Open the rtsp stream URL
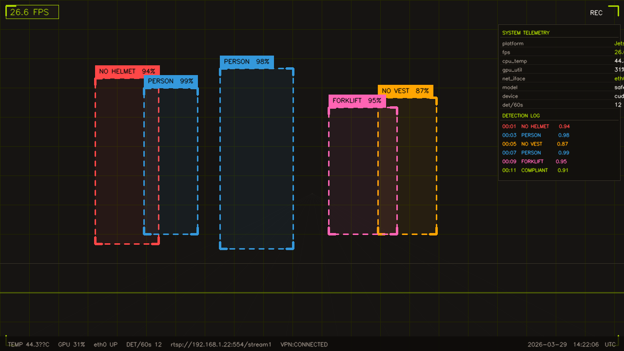Viewport: 624px width, 351px height. [x=221, y=344]
